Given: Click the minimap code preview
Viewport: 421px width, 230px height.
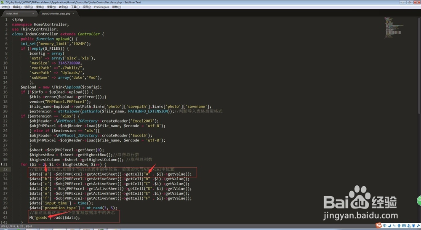Looking at the screenshot, I should pos(393,27).
